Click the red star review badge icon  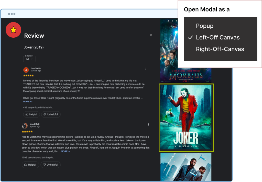point(13,30)
